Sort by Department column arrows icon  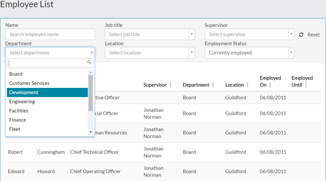pyautogui.click(x=213, y=85)
